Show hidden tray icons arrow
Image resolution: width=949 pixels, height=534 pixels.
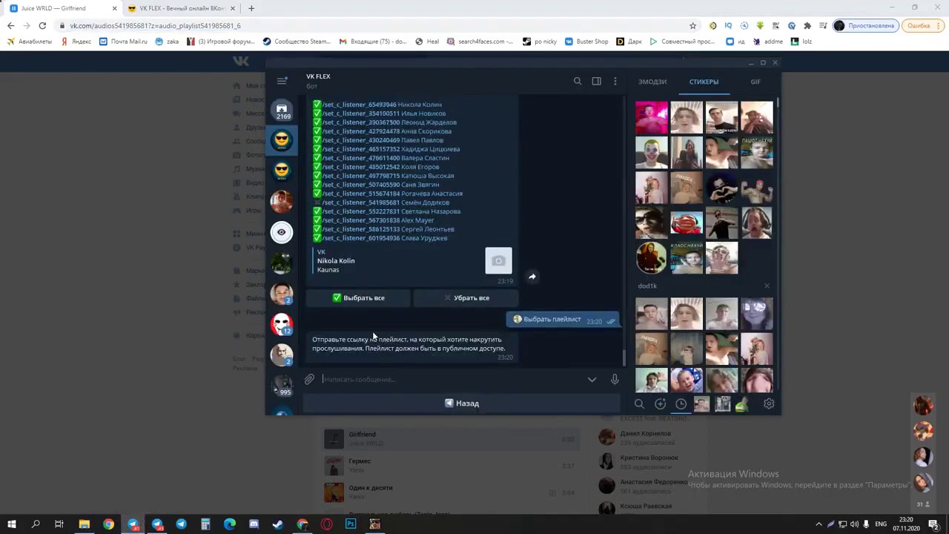[x=819, y=524]
